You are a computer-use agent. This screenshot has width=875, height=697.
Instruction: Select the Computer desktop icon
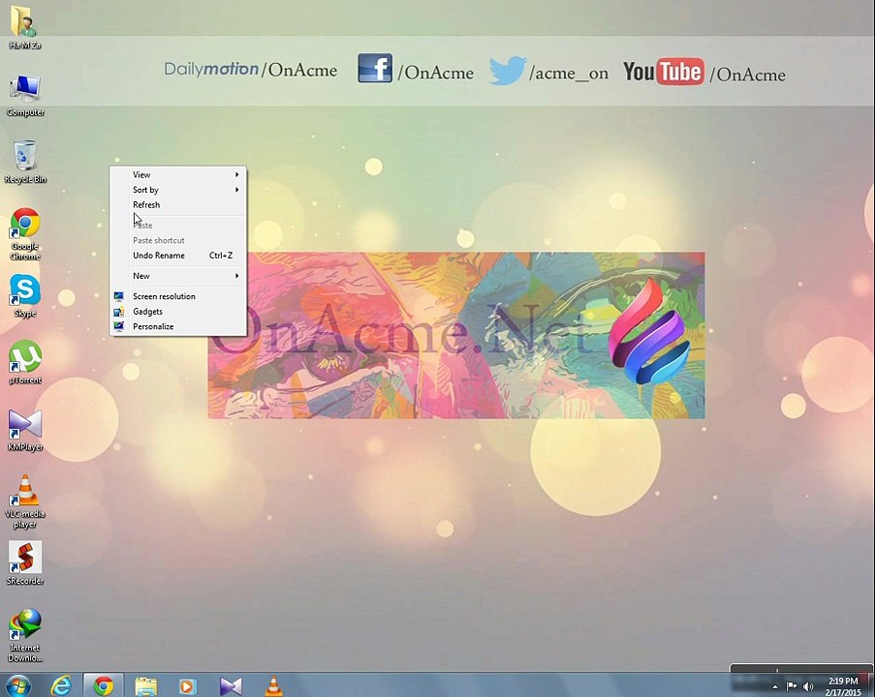(25, 95)
